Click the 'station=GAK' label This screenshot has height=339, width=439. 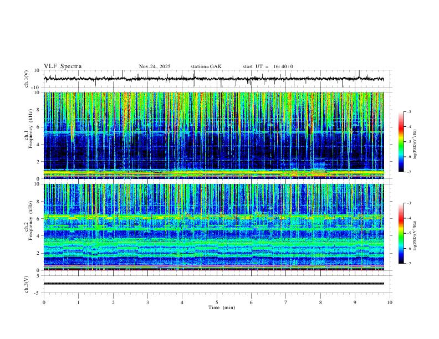pyautogui.click(x=206, y=66)
